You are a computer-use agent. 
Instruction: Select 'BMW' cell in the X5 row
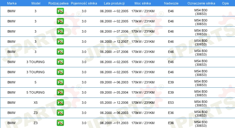(11, 103)
